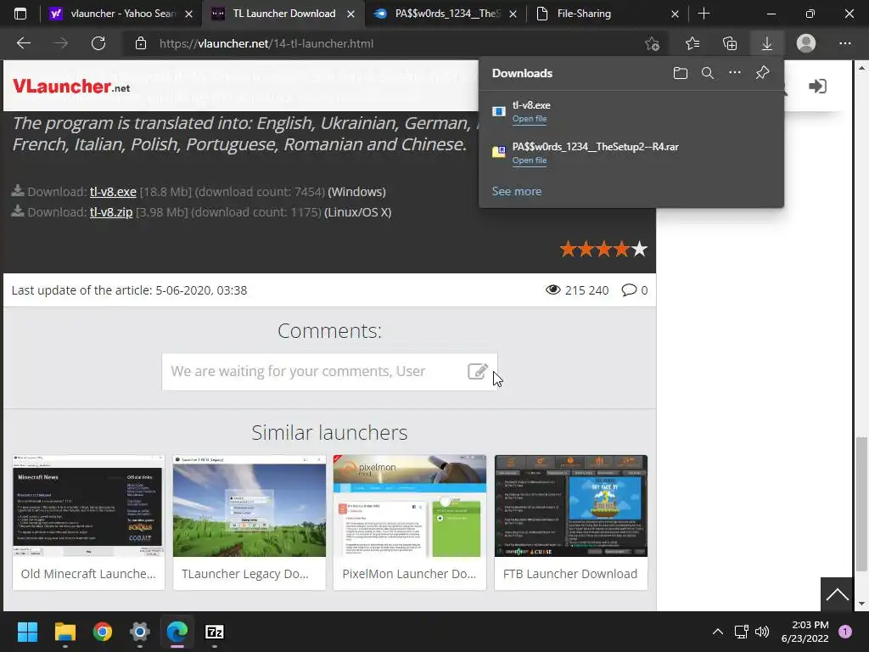The image size is (869, 652).
Task: Click the address bar URL
Action: coord(266,43)
